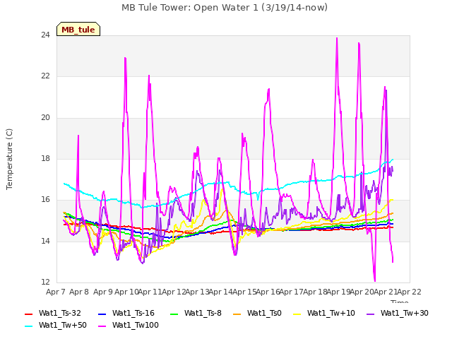Click the Apr 8 x-axis label

[x=79, y=292]
